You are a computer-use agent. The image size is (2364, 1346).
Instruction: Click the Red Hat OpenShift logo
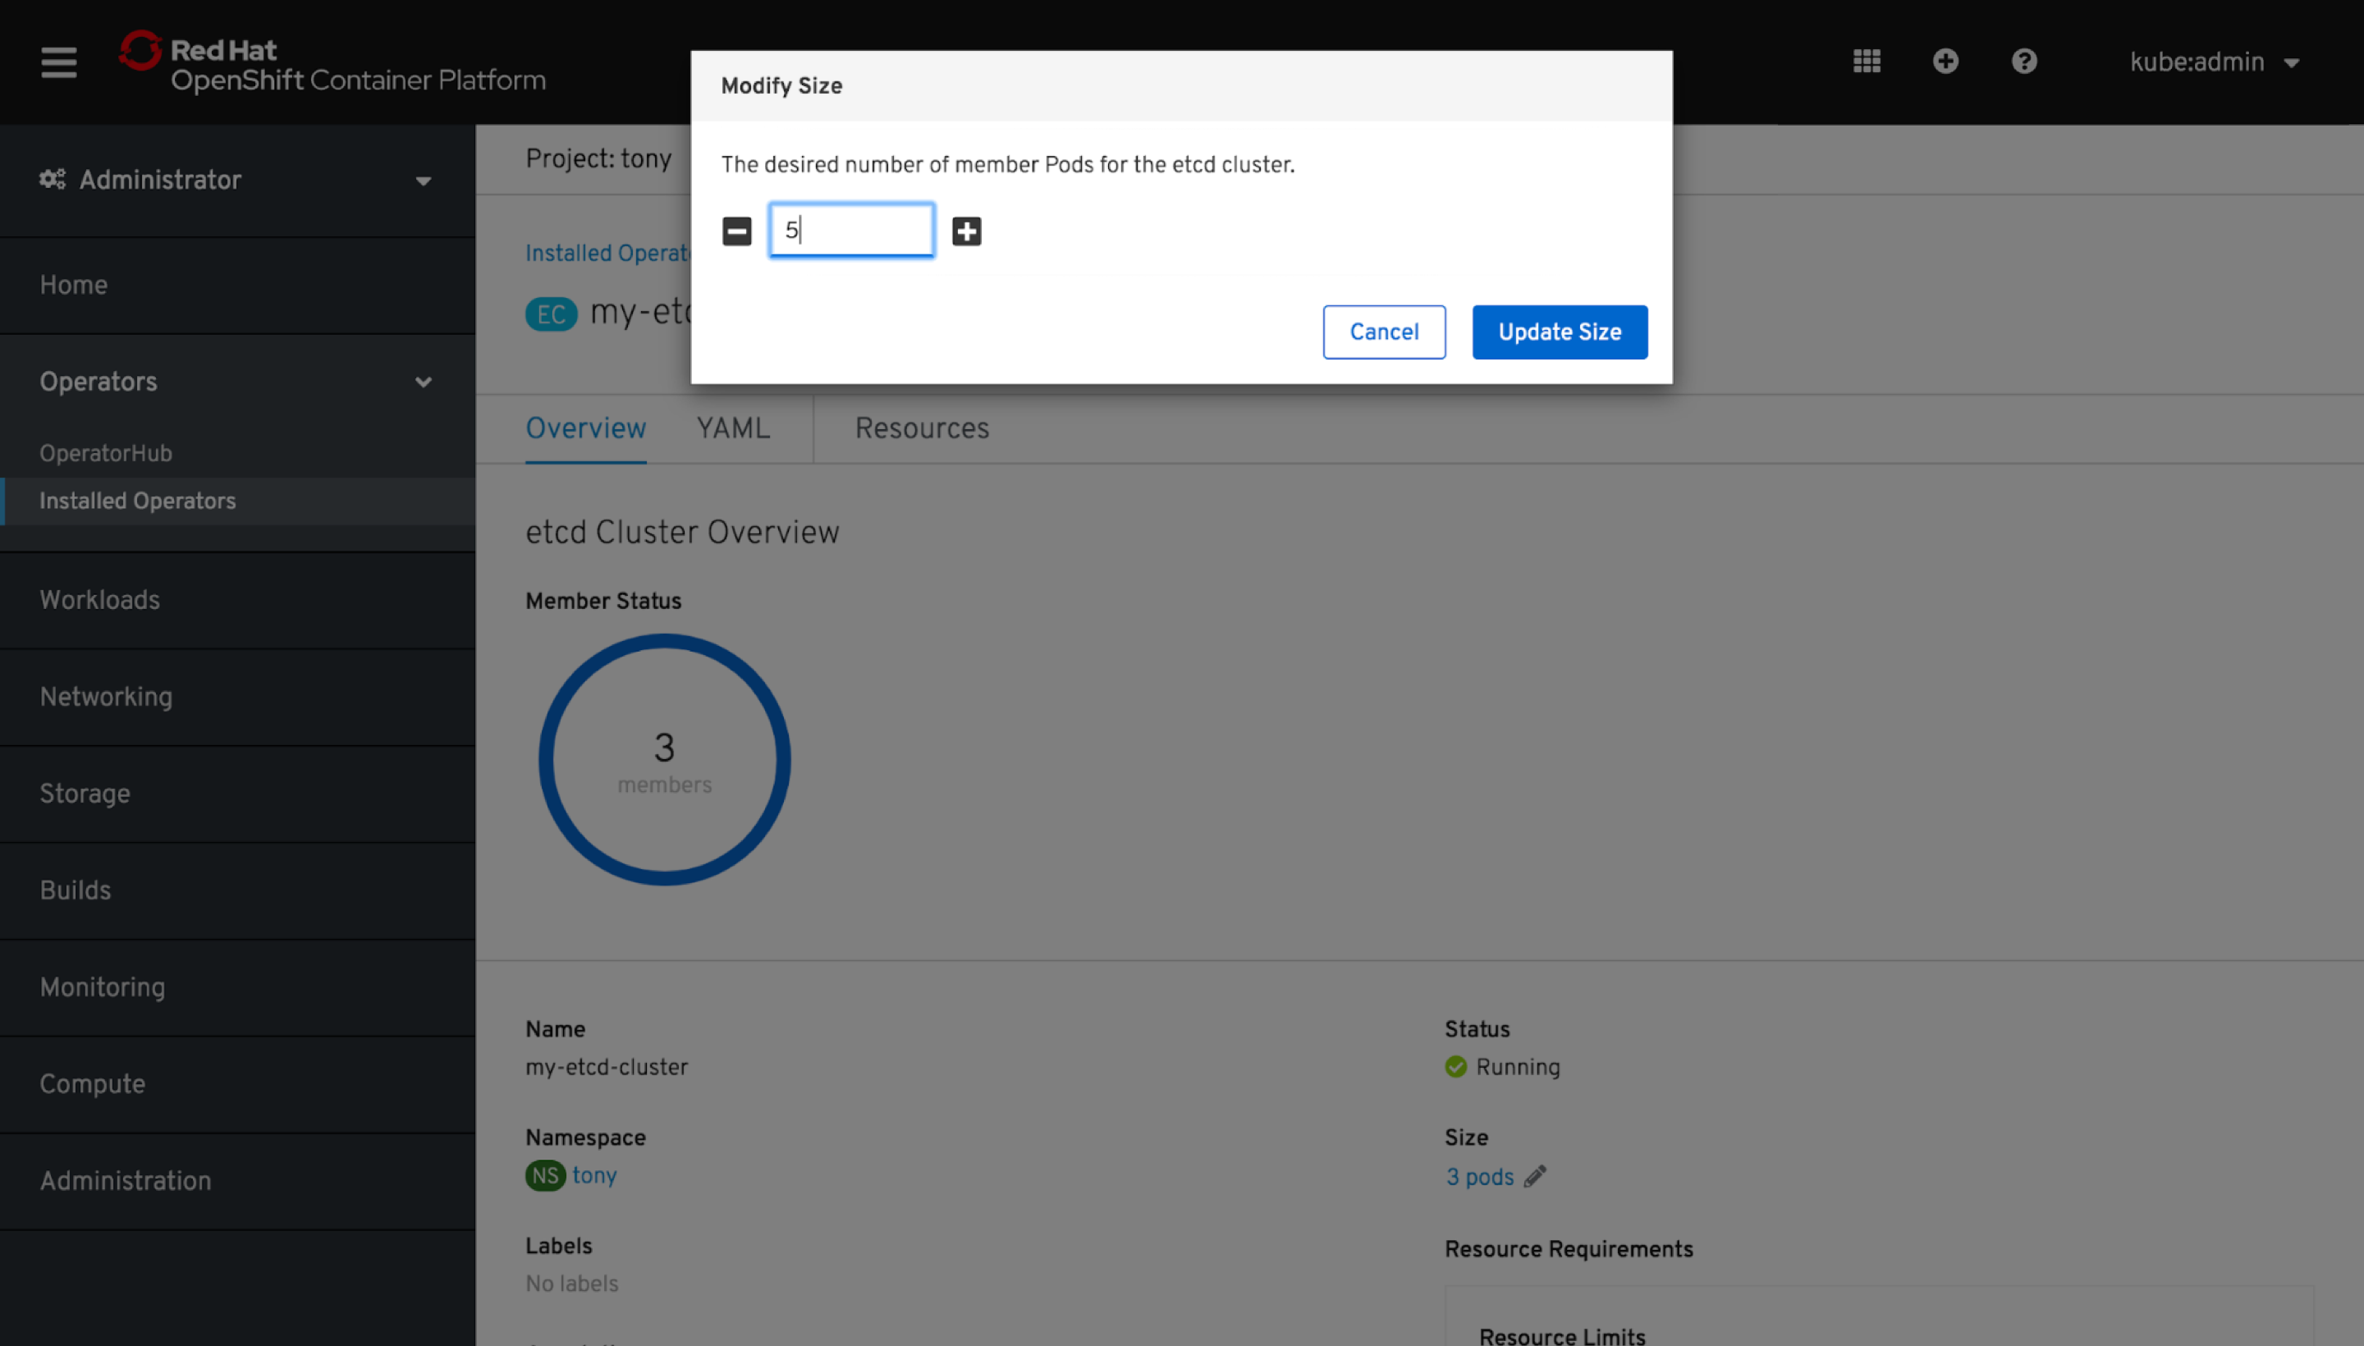pos(332,62)
